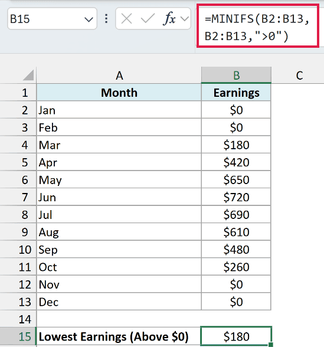The width and height of the screenshot is (324, 347).
Task: Select row 8 header
Action: click(18, 215)
